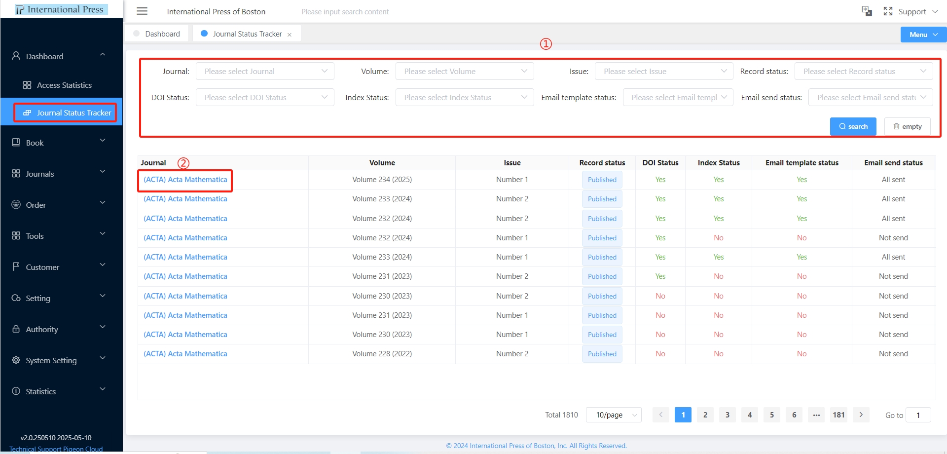This screenshot has height=454, width=947.
Task: Click the blue search button
Action: pyautogui.click(x=853, y=126)
